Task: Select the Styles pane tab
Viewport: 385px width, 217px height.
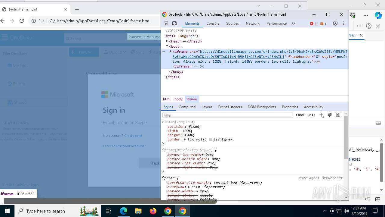Action: pos(168,107)
